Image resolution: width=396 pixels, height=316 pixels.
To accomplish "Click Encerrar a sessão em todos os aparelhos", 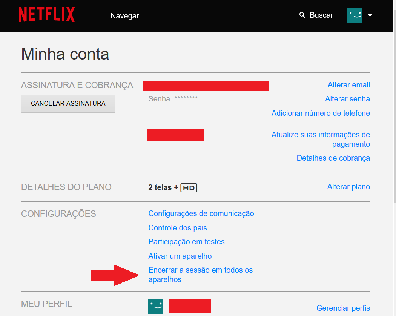I will tap(201, 275).
